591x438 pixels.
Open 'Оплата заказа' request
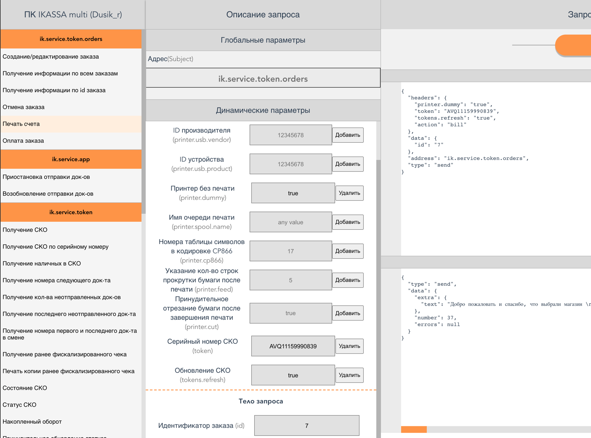23,141
